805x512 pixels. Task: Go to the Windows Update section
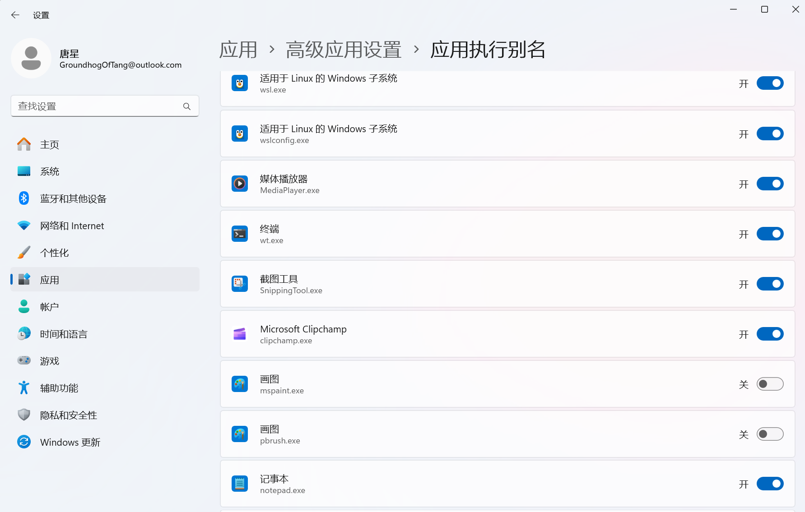point(70,442)
